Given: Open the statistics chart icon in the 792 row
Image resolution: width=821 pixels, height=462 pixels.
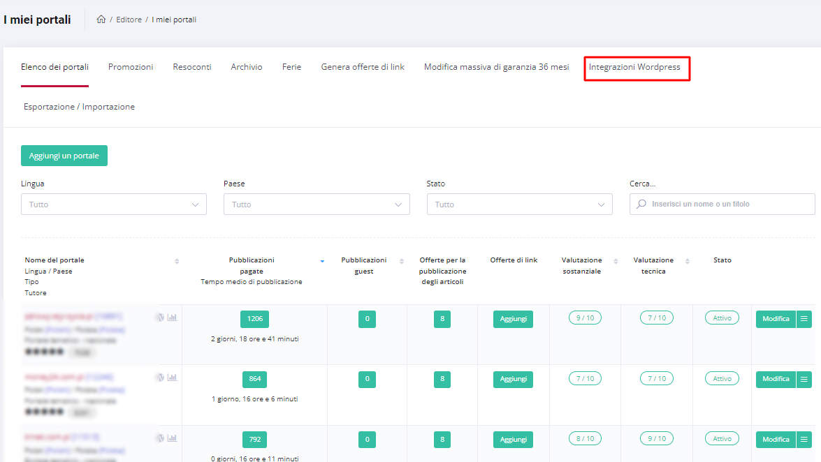Looking at the screenshot, I should coord(172,438).
